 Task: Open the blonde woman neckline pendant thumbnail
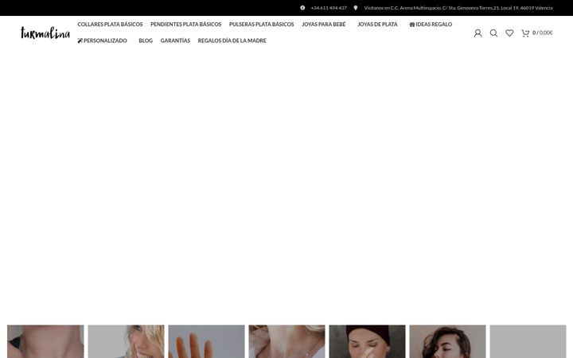(286, 341)
